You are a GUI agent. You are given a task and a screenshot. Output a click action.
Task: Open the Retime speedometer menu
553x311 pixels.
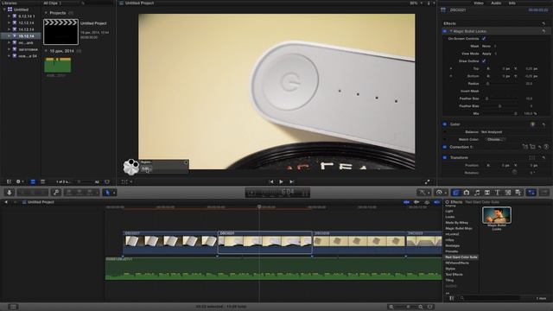tap(440, 193)
